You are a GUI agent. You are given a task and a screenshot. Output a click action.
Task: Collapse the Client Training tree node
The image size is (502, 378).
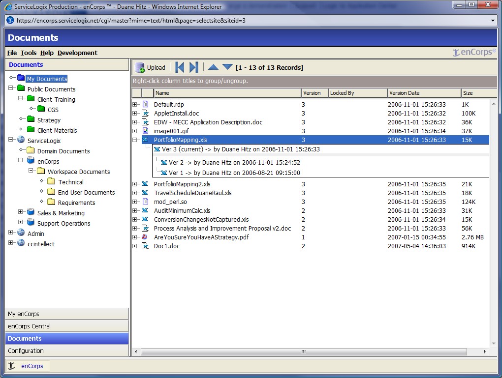point(21,98)
